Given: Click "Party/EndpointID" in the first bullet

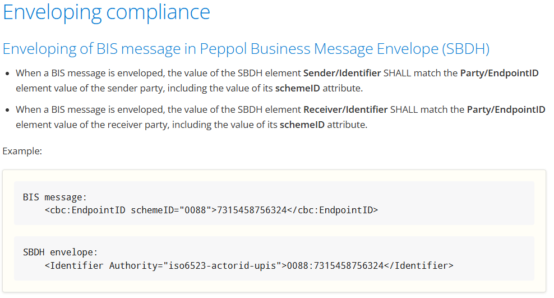Looking at the screenshot, I should tap(499, 73).
